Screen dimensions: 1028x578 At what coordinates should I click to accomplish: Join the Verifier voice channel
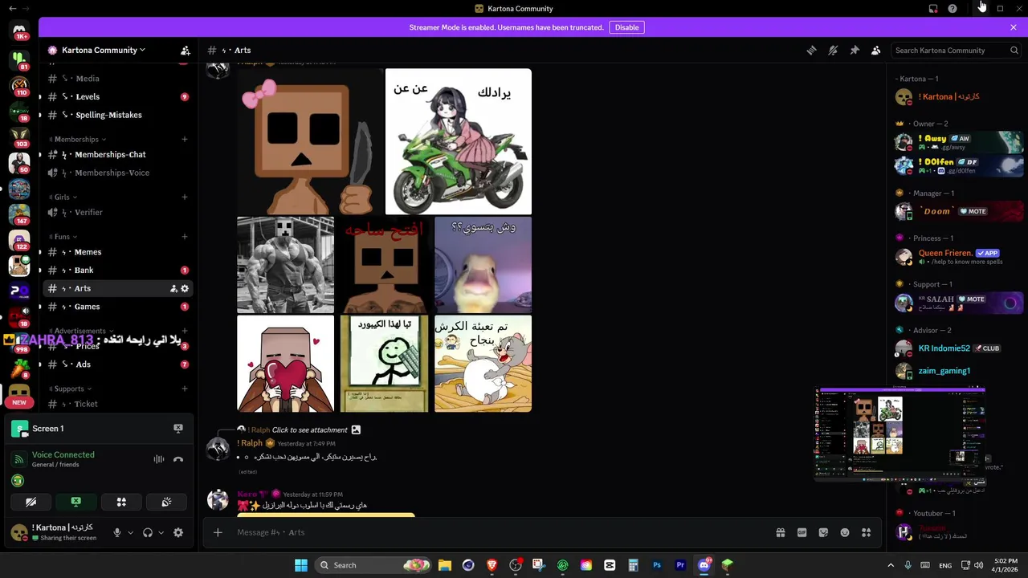click(x=116, y=212)
